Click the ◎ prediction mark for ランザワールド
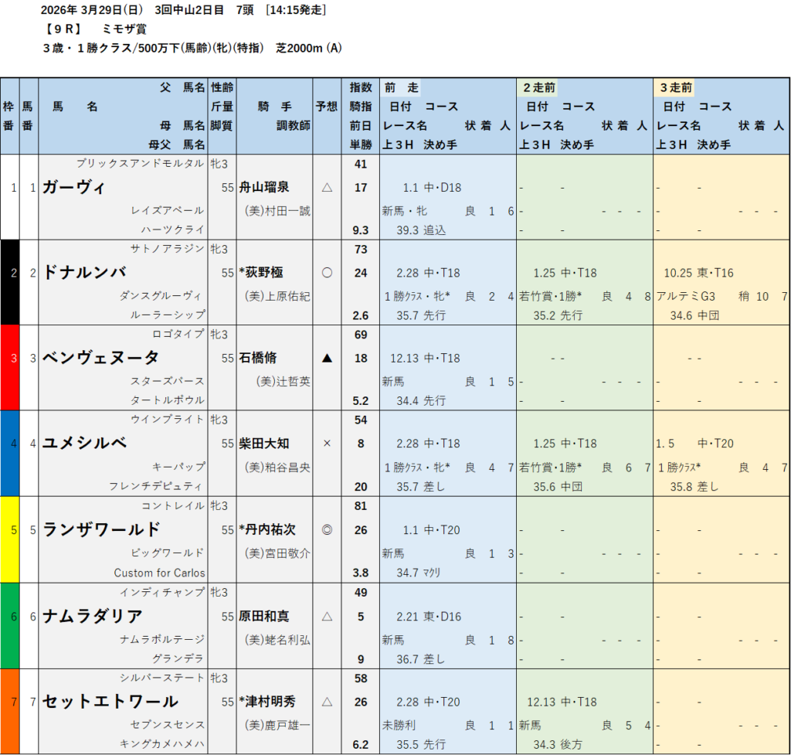791x755 pixels. click(x=327, y=530)
